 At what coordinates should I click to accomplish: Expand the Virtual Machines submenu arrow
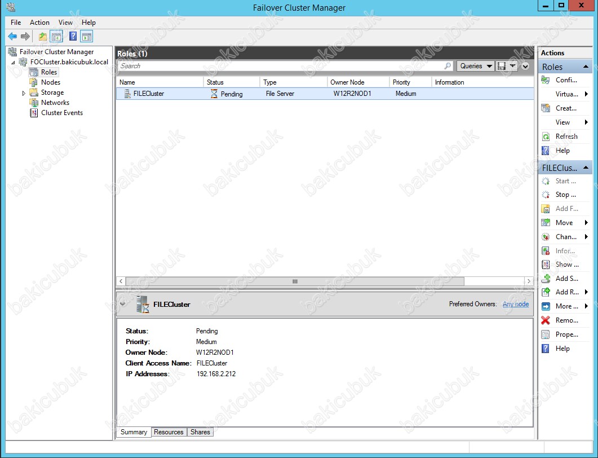(586, 94)
